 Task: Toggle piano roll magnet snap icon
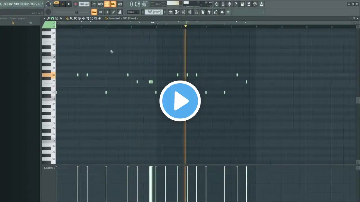52,18
